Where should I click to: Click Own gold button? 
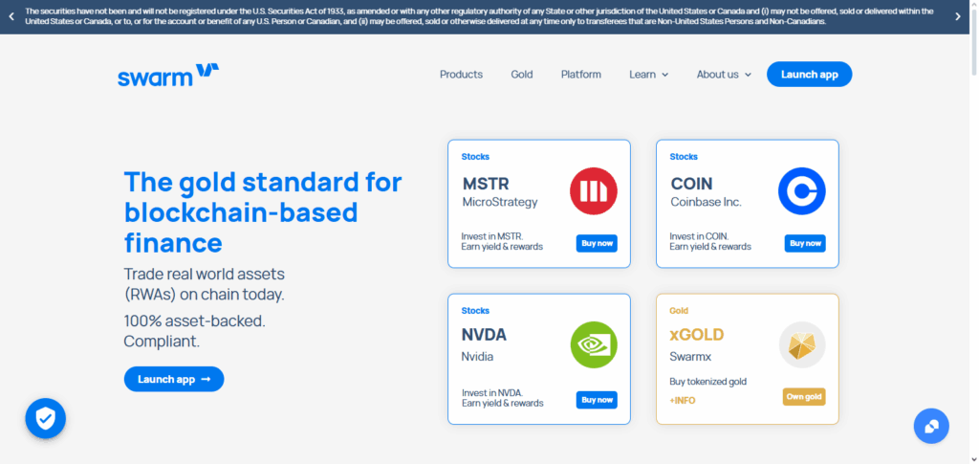coord(803,397)
